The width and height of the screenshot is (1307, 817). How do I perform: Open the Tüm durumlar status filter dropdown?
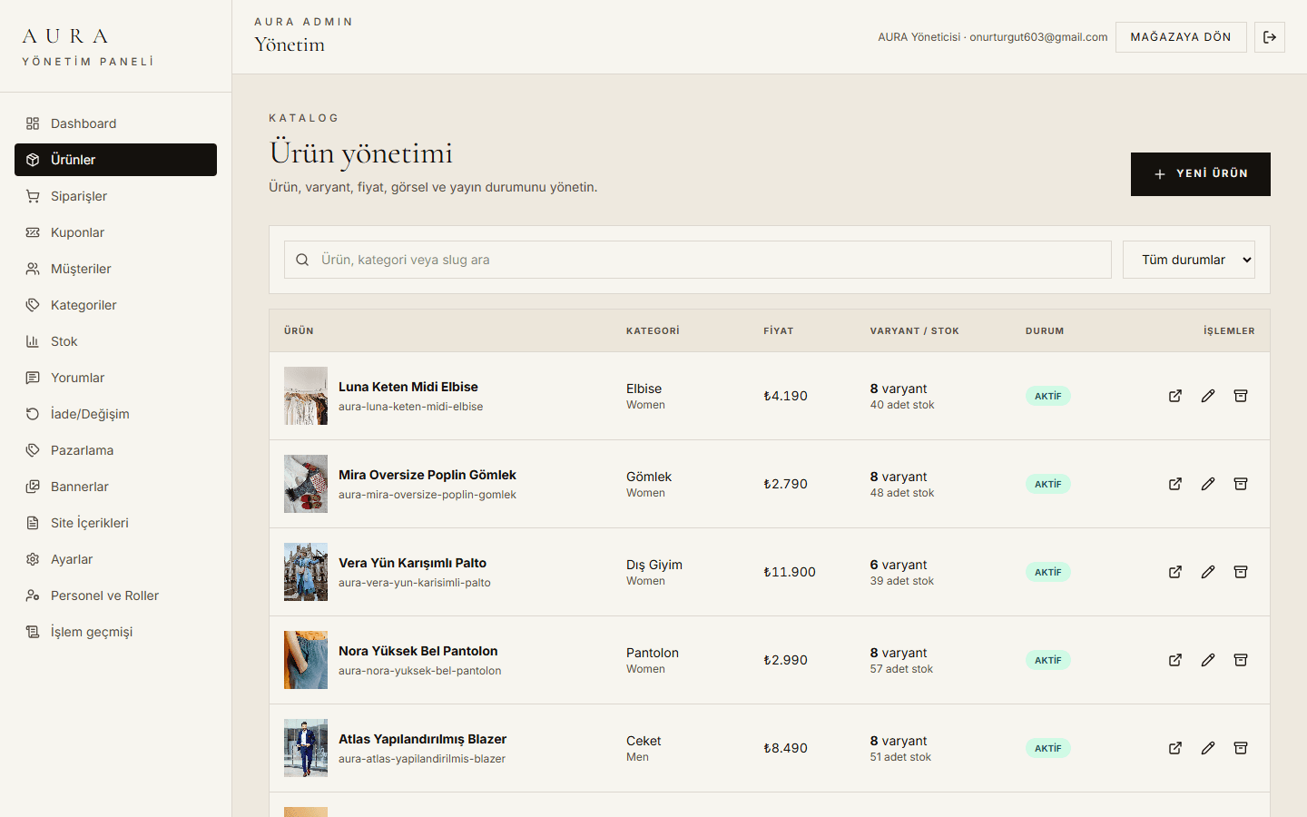pyautogui.click(x=1189, y=260)
